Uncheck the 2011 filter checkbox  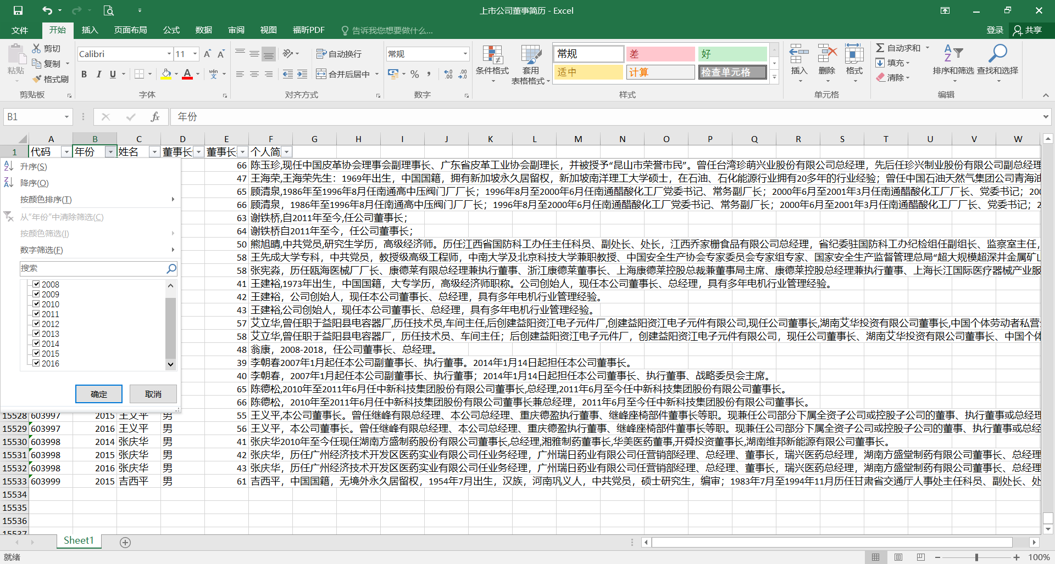[x=36, y=314]
